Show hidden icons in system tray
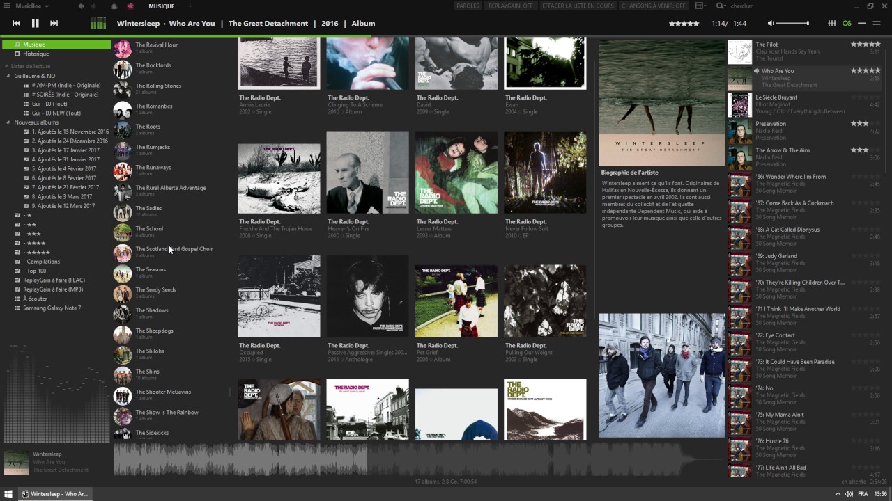 point(838,494)
